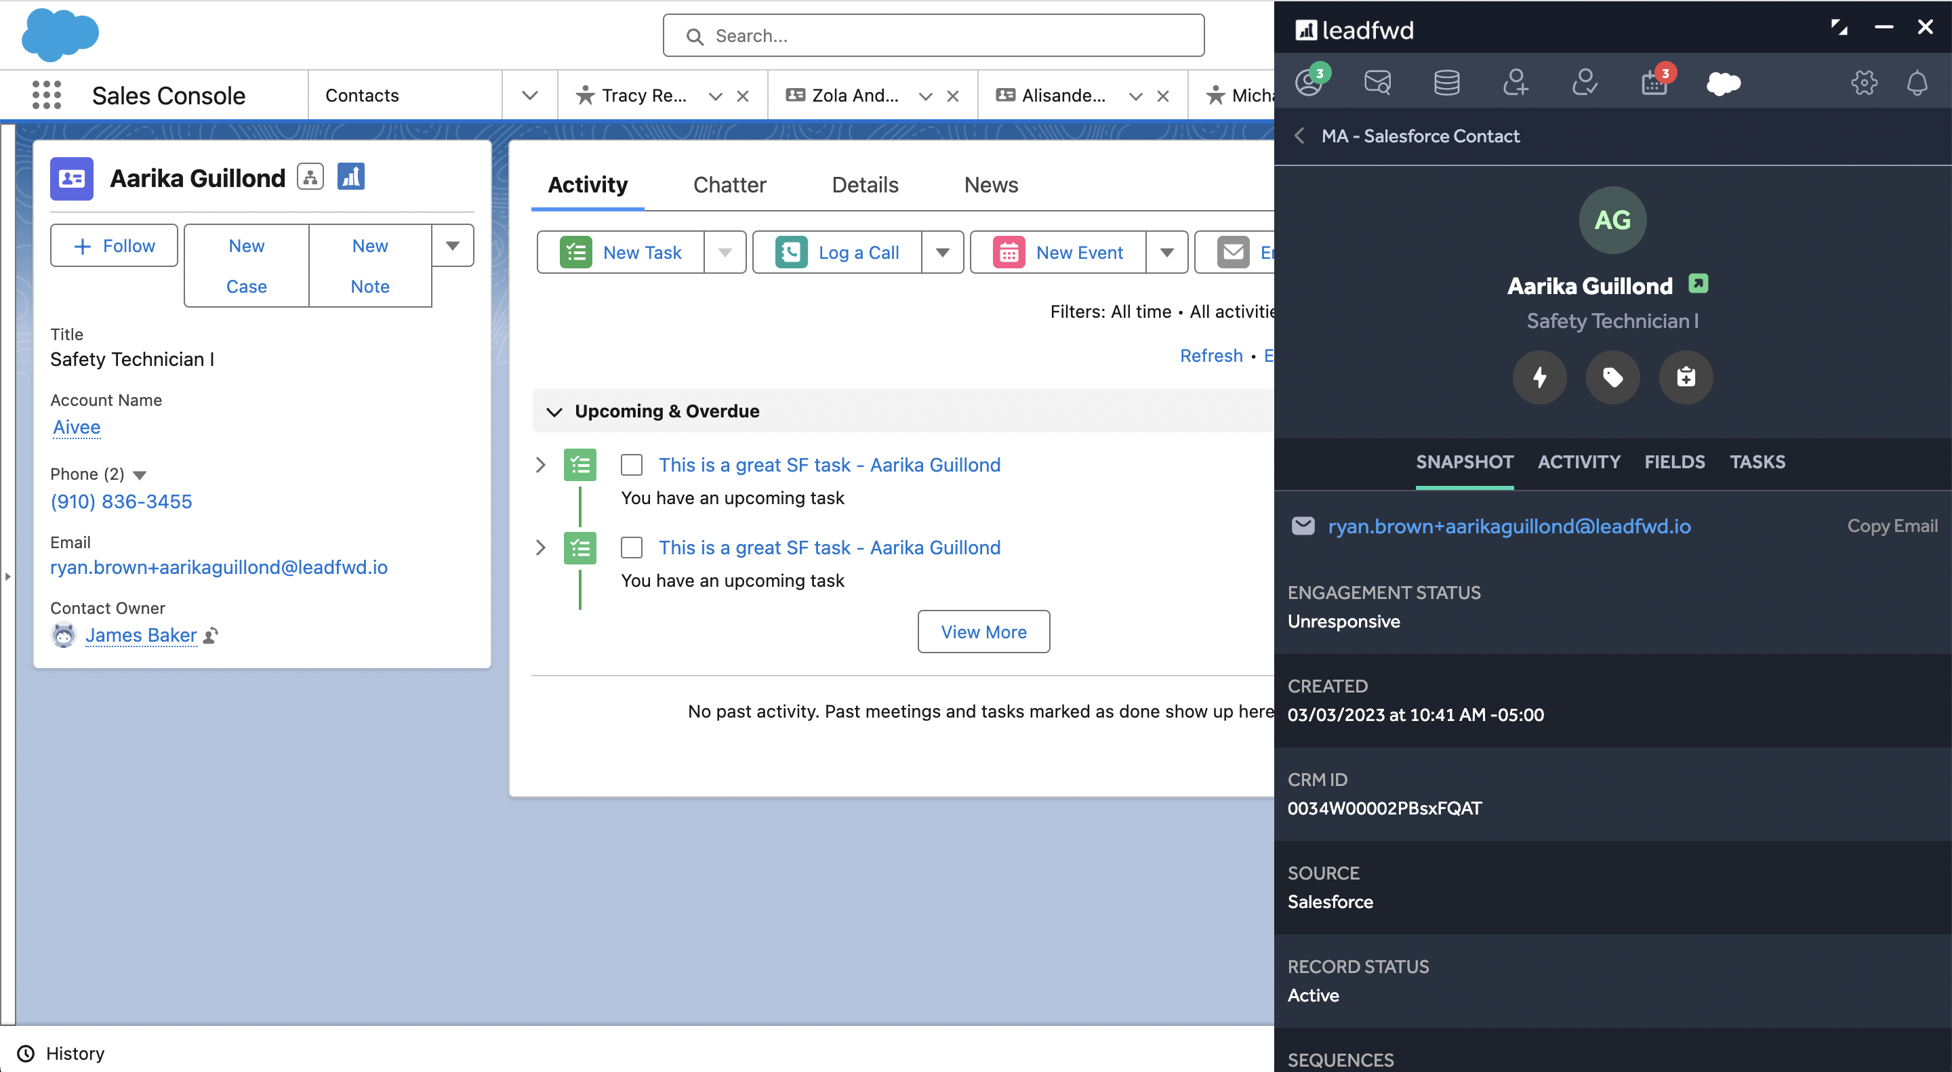
Task: Open the Aivee account link
Action: [77, 428]
